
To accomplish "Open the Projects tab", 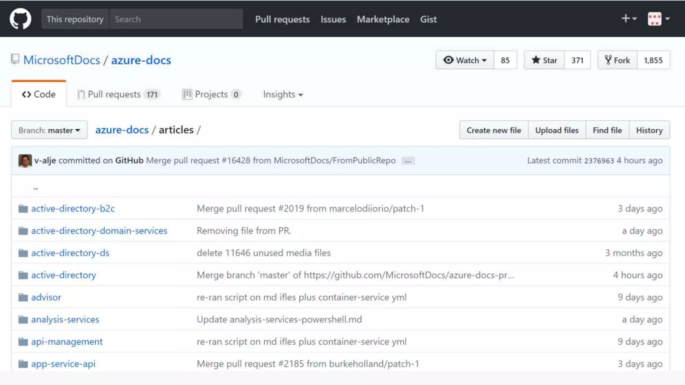I will click(211, 95).
